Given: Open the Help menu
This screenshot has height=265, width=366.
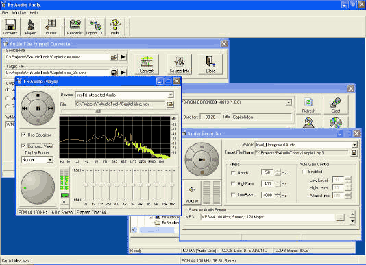Looking at the screenshot, I should tap(34, 12).
